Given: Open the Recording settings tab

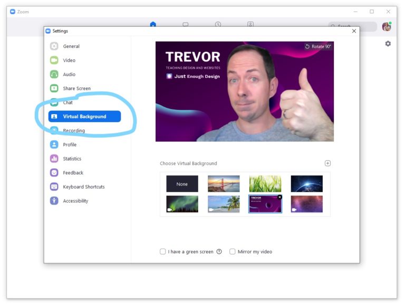Looking at the screenshot, I should click(x=74, y=131).
